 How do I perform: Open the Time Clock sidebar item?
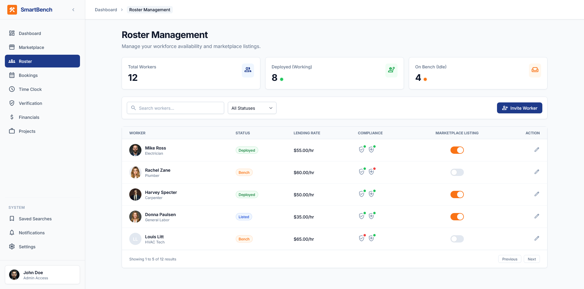click(x=30, y=89)
